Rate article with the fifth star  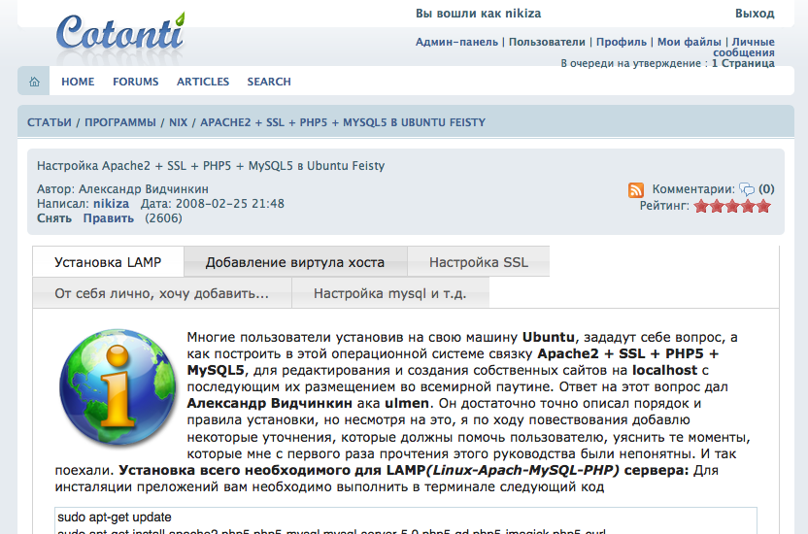pos(763,206)
